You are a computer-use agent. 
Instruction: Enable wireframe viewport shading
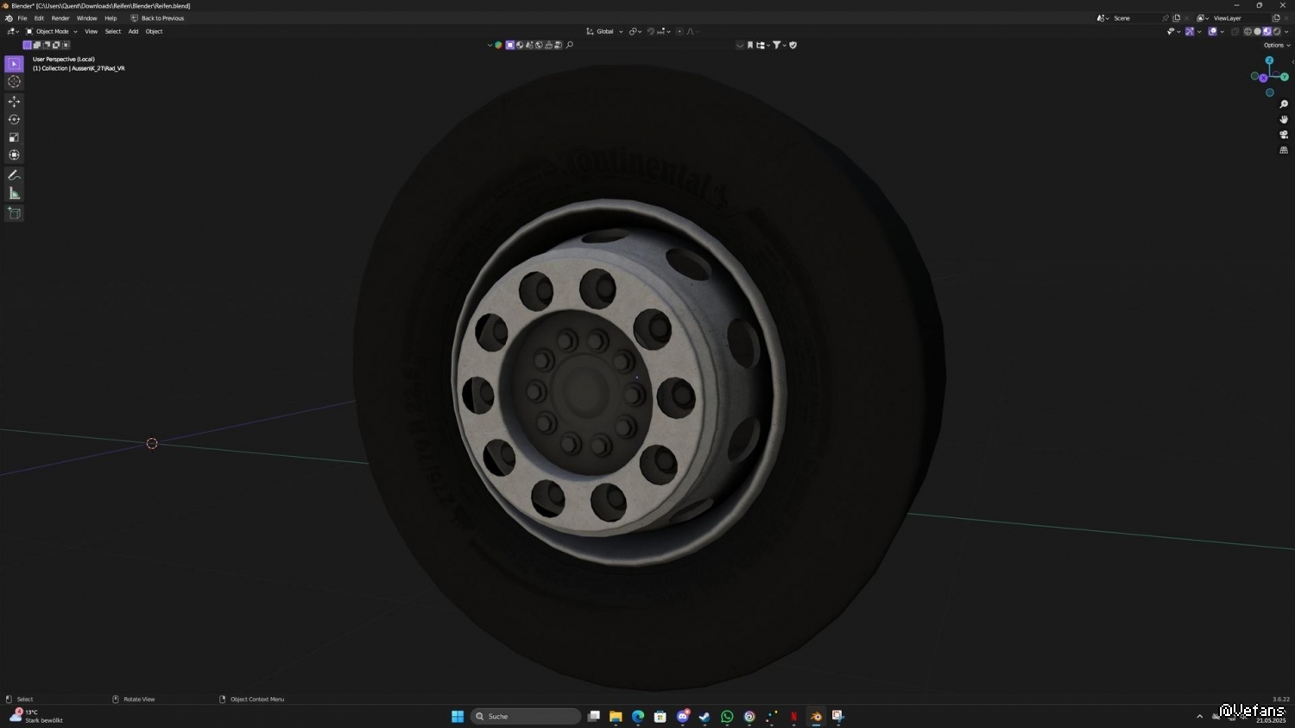[1248, 32]
